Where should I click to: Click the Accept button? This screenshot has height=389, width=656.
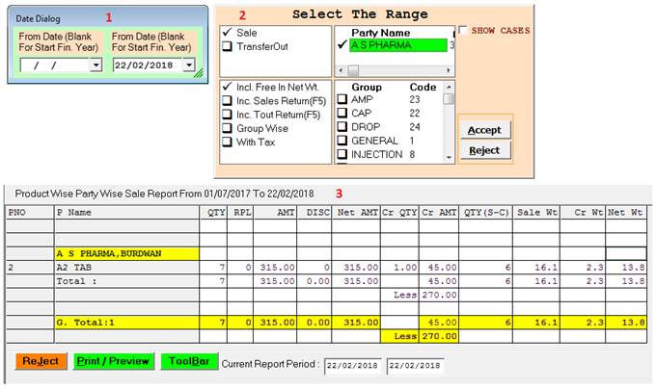pyautogui.click(x=484, y=131)
